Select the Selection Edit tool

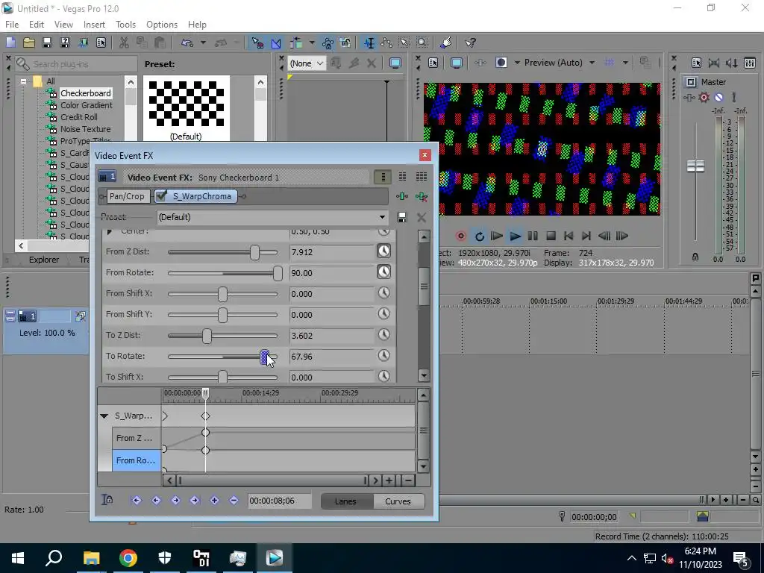coord(404,43)
